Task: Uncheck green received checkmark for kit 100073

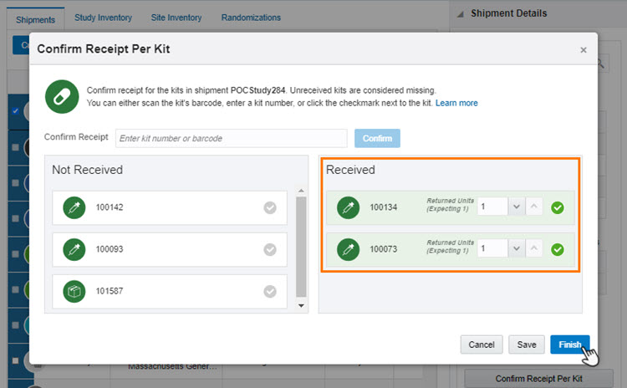Action: coord(558,248)
